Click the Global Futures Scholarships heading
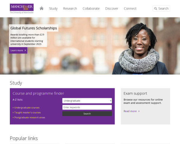The width and height of the screenshot is (180, 144). click(34, 28)
